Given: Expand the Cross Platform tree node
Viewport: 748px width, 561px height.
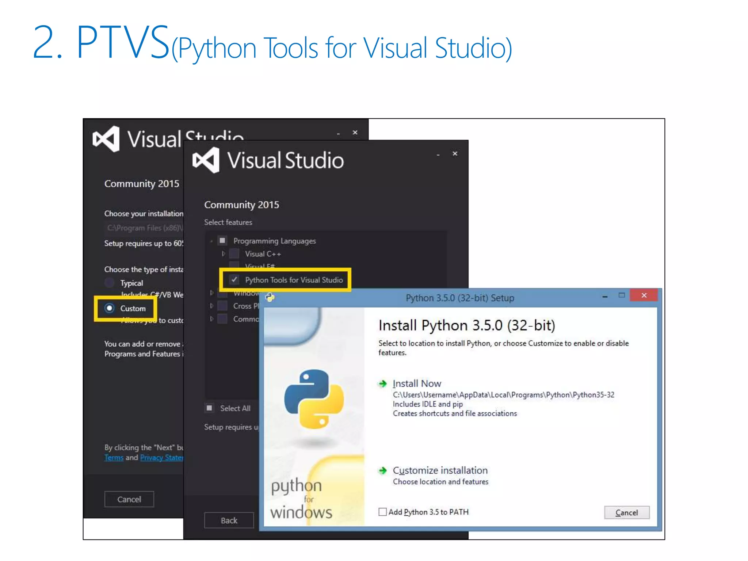Looking at the screenshot, I should pos(211,306).
